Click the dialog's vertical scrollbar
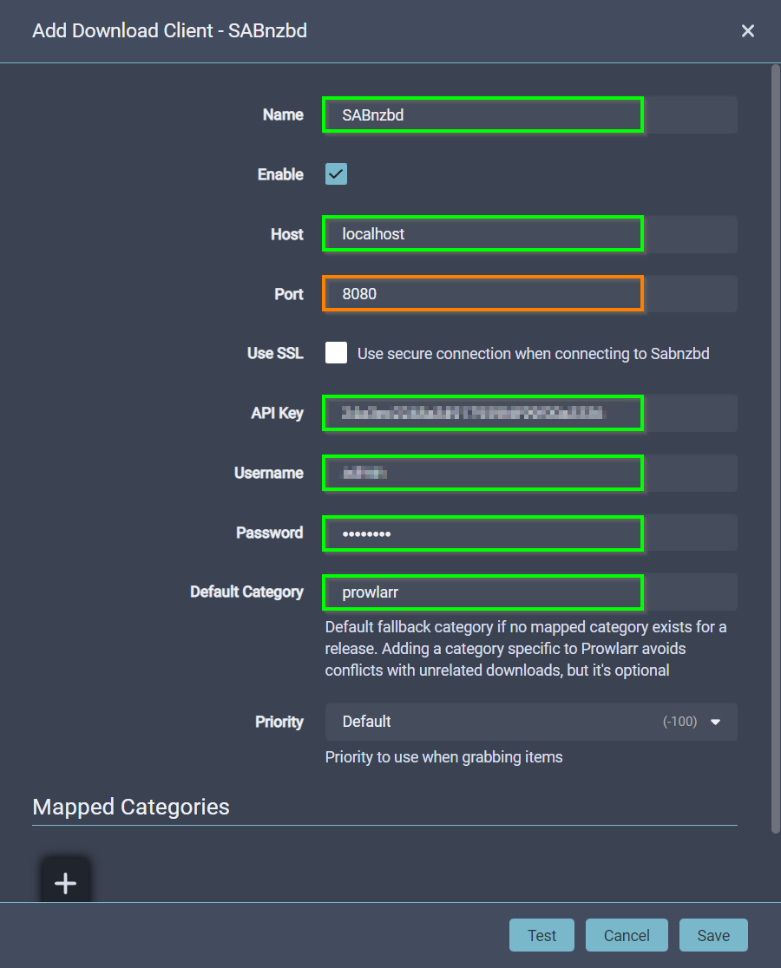The image size is (781, 968). (775, 434)
